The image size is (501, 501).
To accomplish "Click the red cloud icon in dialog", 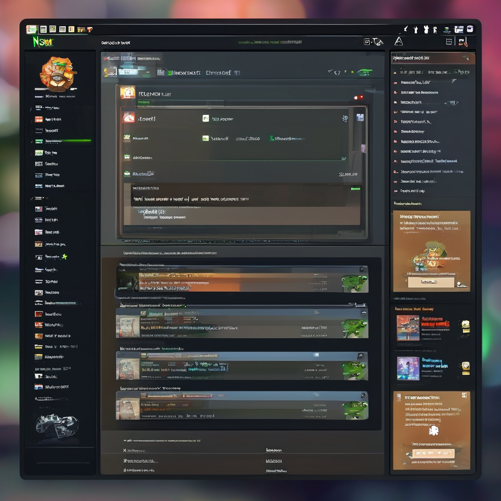I will (129, 117).
